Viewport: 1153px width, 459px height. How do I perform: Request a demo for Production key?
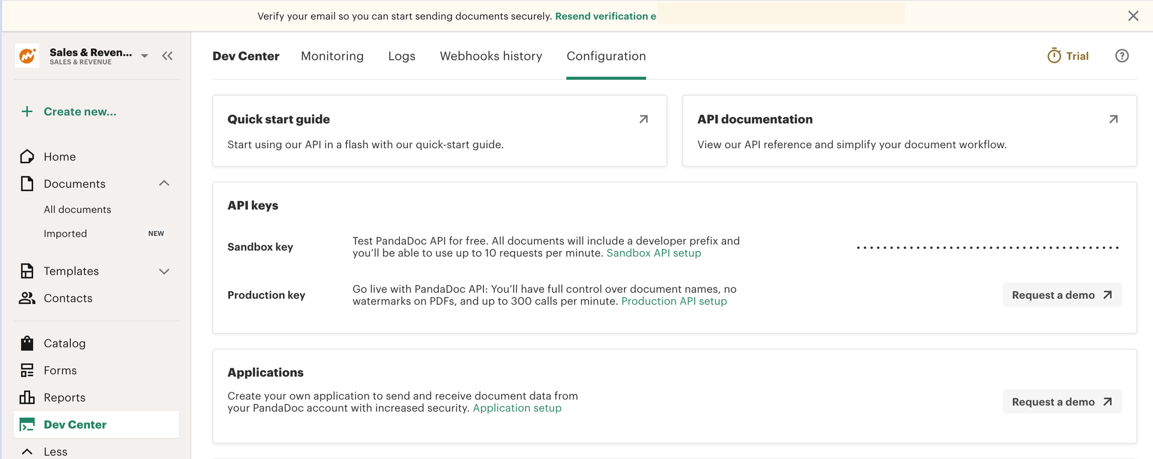pos(1062,295)
